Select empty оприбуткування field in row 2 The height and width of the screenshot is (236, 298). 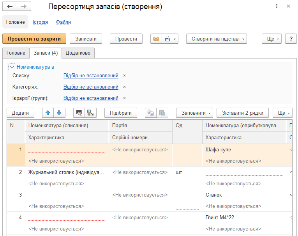[244, 172]
